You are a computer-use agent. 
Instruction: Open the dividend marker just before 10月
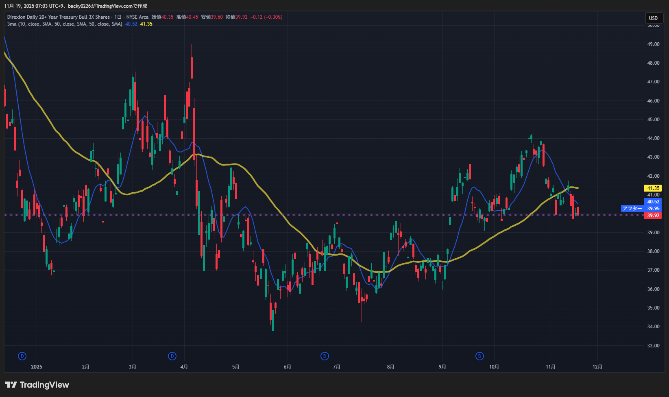point(480,356)
